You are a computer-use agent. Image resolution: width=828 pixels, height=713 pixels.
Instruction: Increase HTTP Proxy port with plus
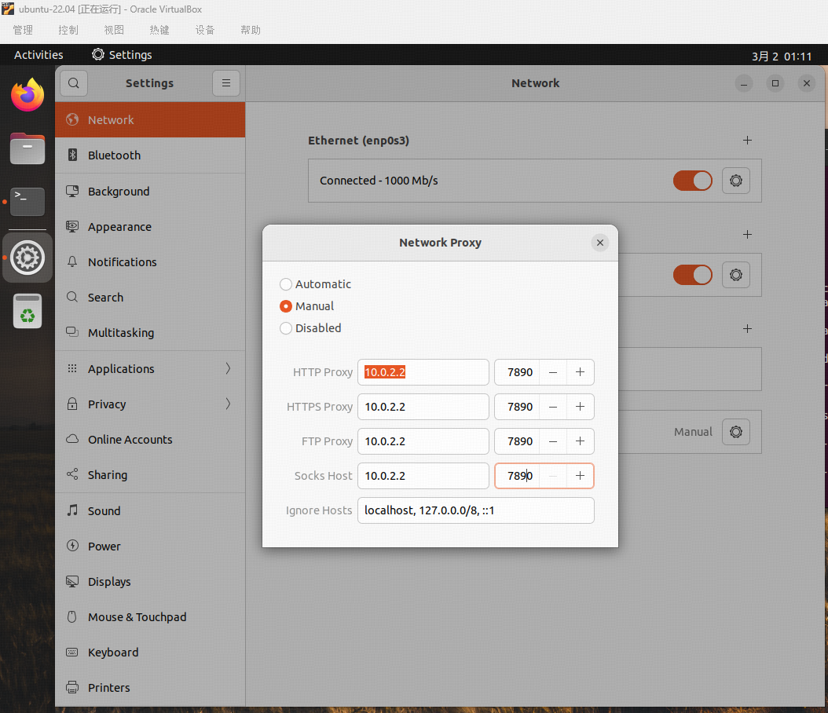(x=580, y=372)
